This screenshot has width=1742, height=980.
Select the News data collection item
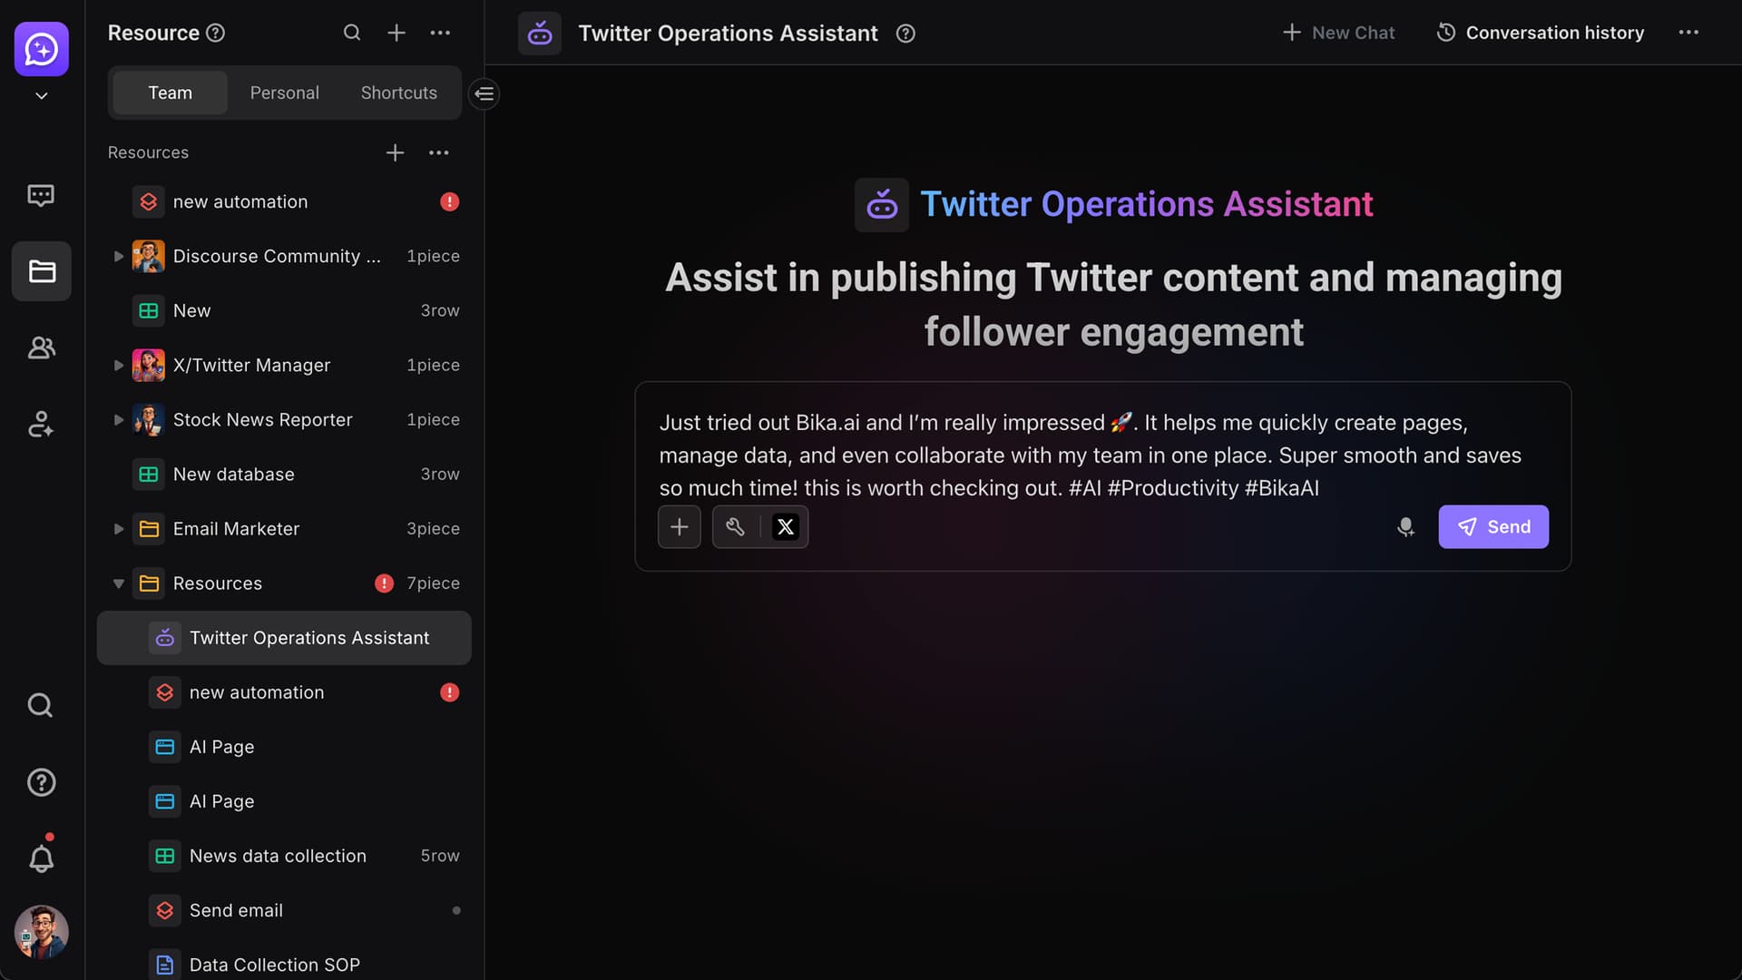[x=278, y=856]
